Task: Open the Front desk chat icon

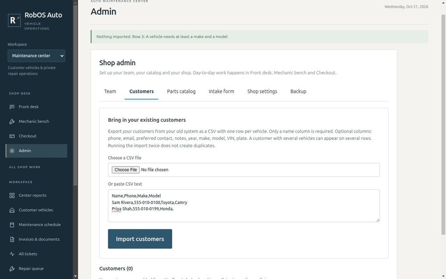Action: tap(12, 107)
